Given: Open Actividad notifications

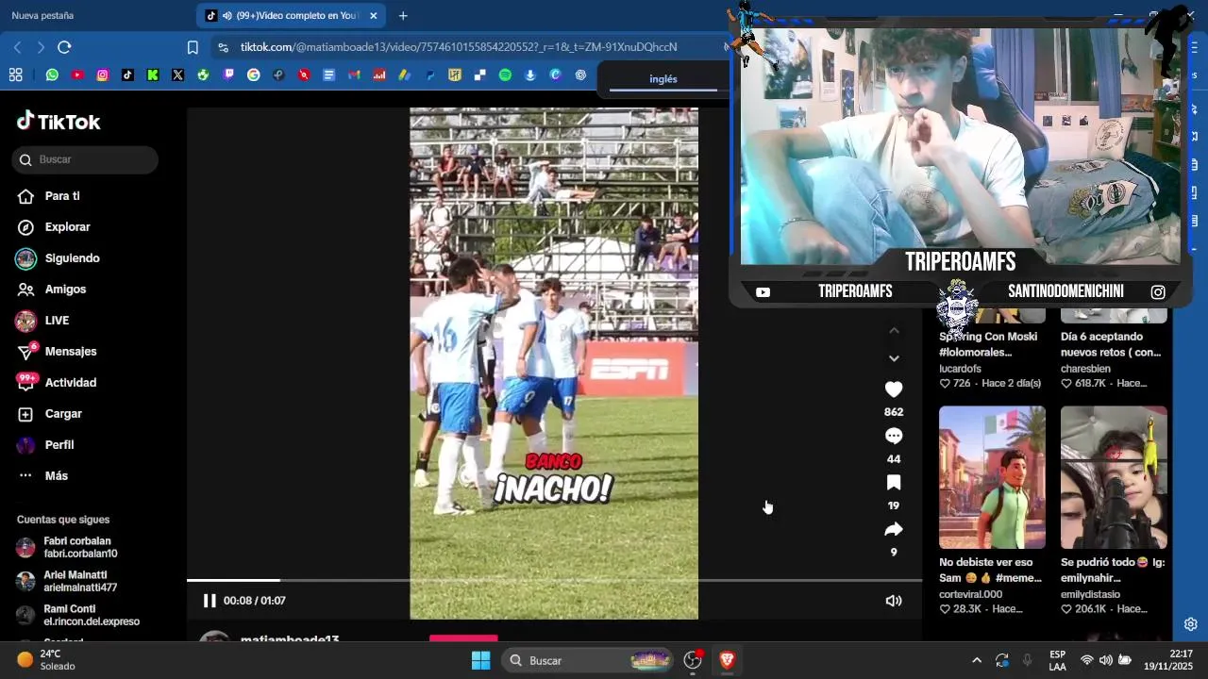Looking at the screenshot, I should click(71, 383).
